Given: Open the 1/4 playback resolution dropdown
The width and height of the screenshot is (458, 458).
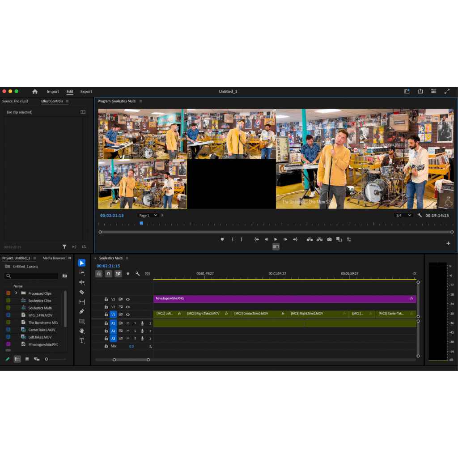Looking at the screenshot, I should point(403,215).
